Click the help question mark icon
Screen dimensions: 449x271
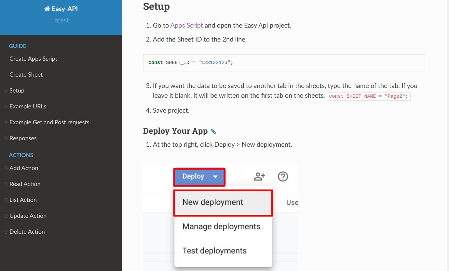pos(283,177)
